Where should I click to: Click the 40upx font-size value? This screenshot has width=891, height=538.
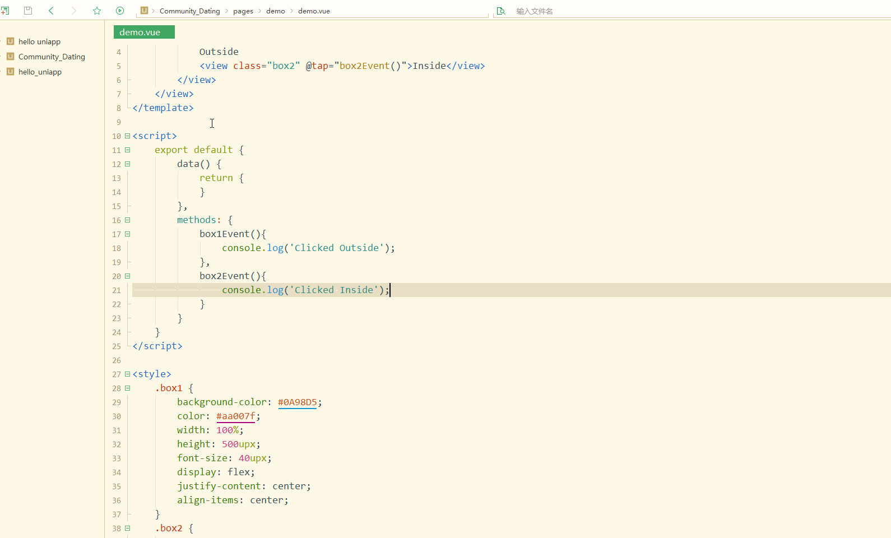253,458
